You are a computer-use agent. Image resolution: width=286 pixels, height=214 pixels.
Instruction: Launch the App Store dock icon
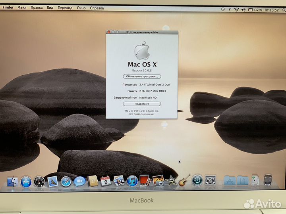coord(26,182)
